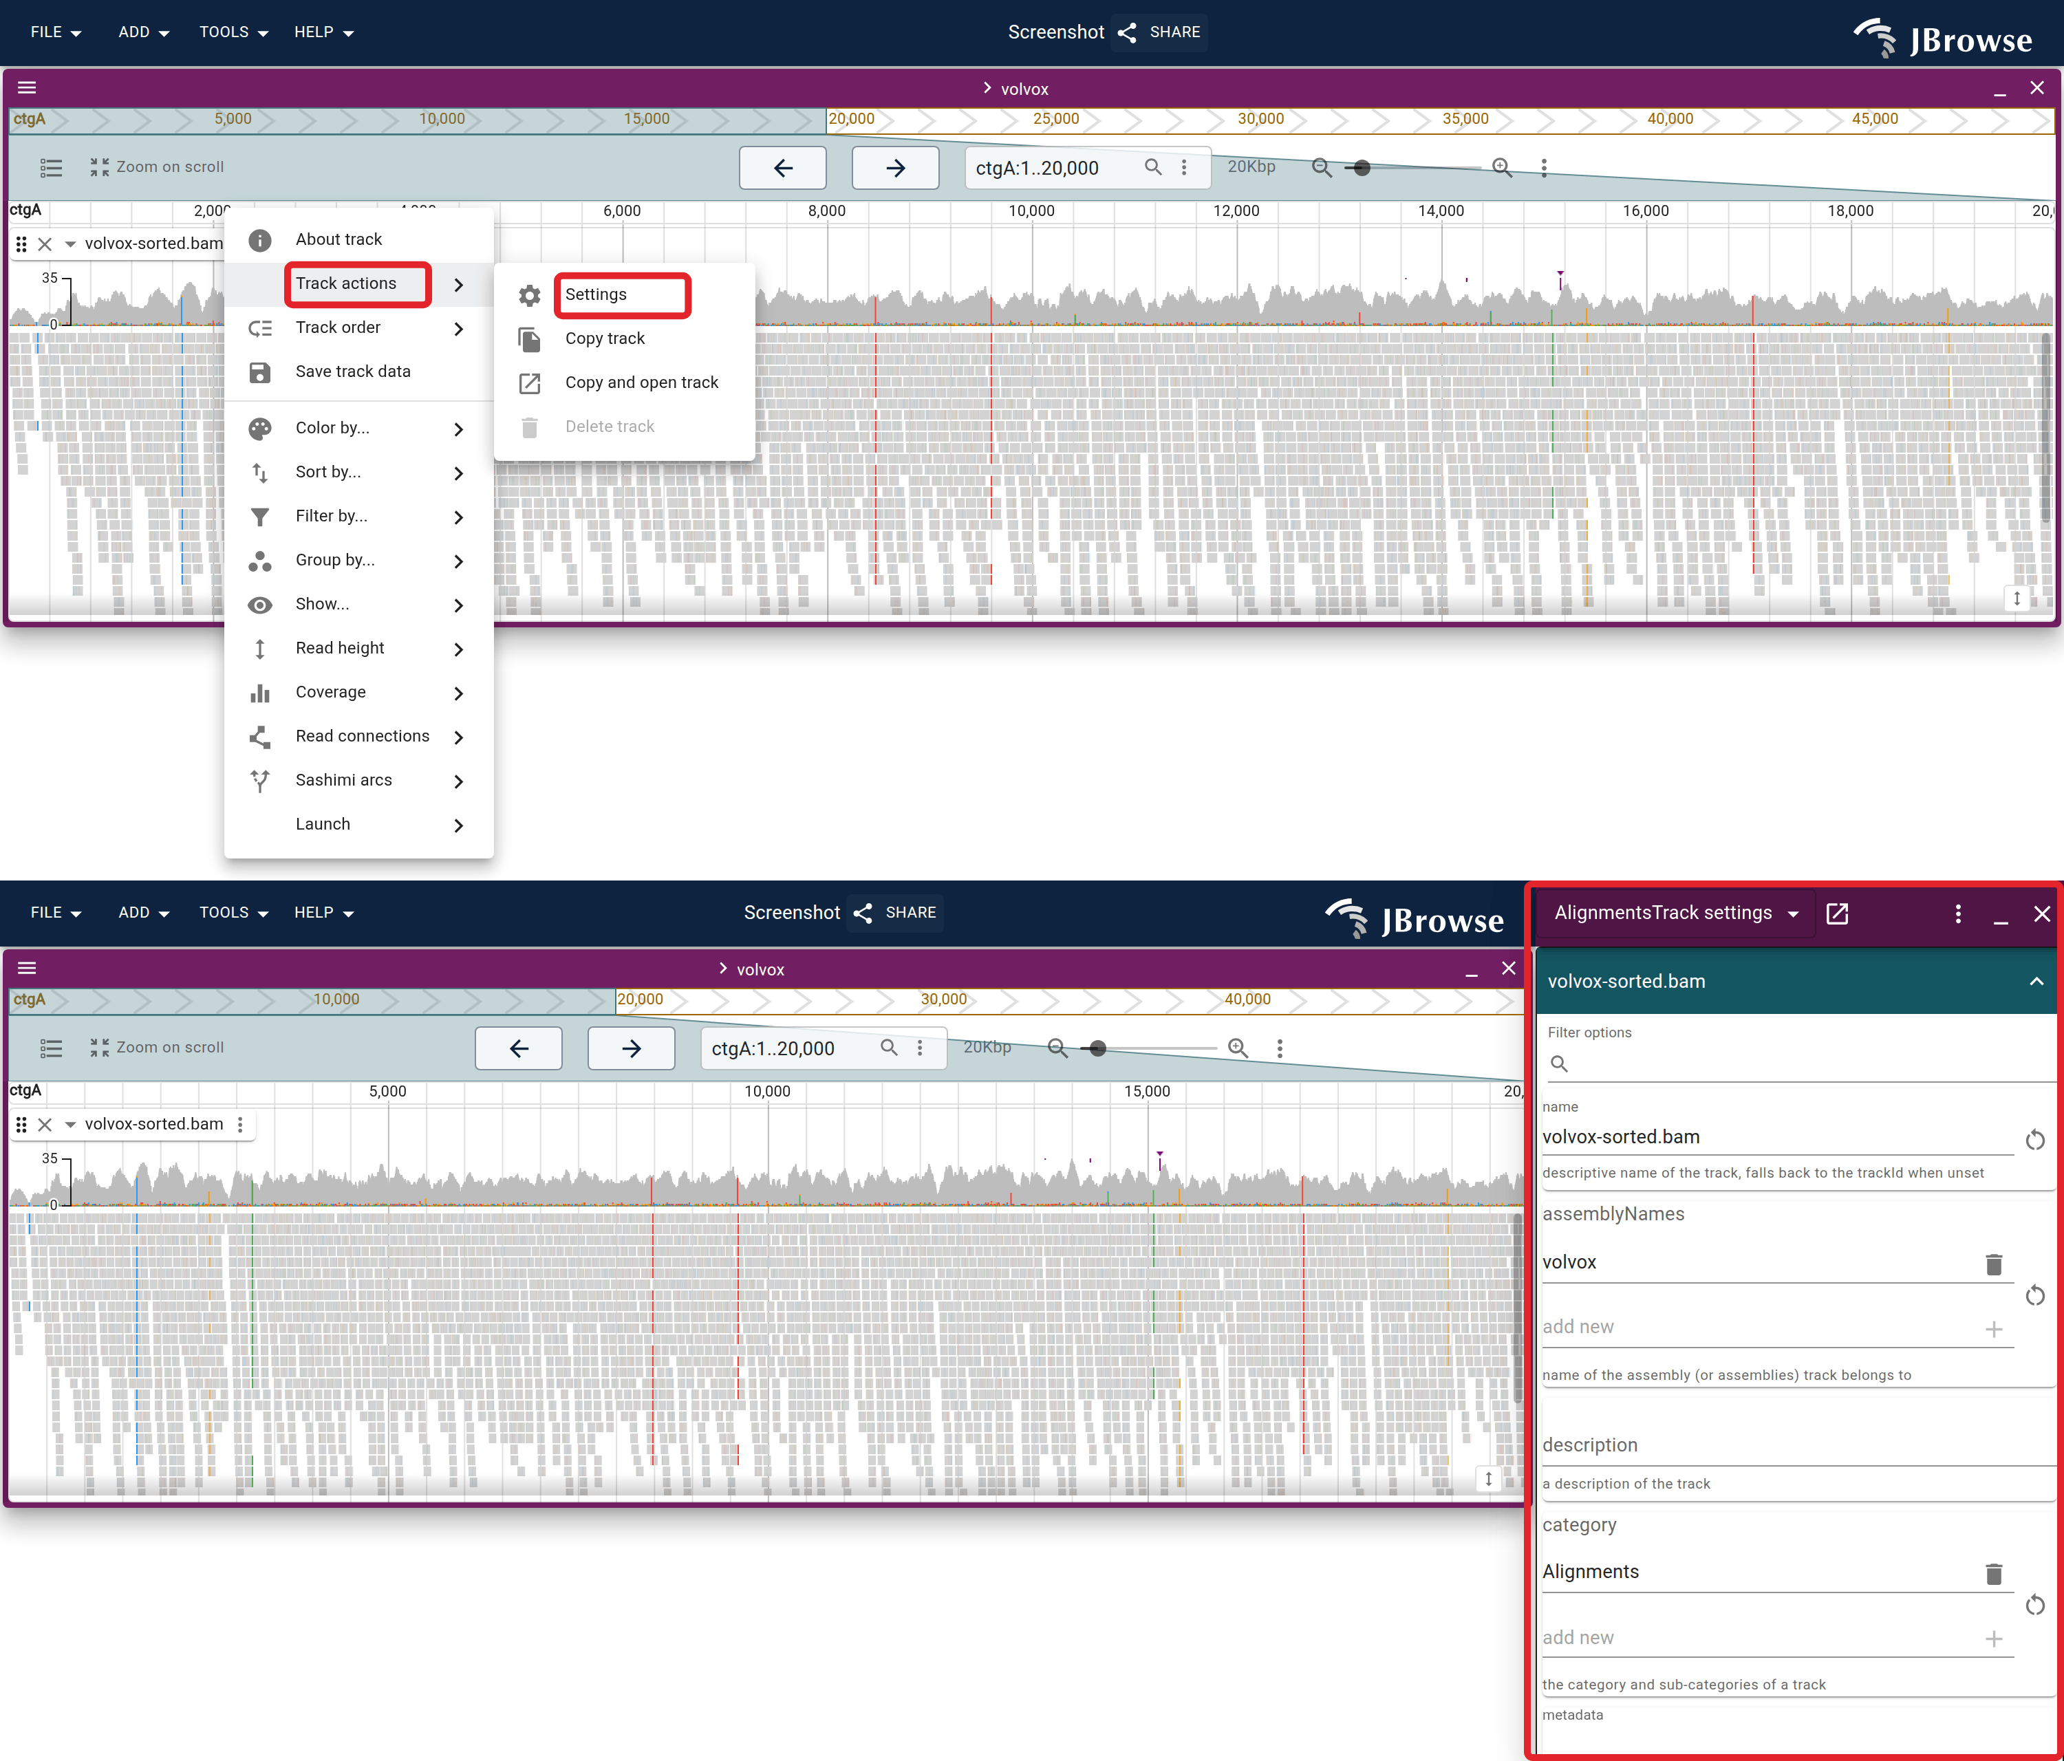
Task: Delete the volvox assembly name entry
Action: pyautogui.click(x=1993, y=1264)
